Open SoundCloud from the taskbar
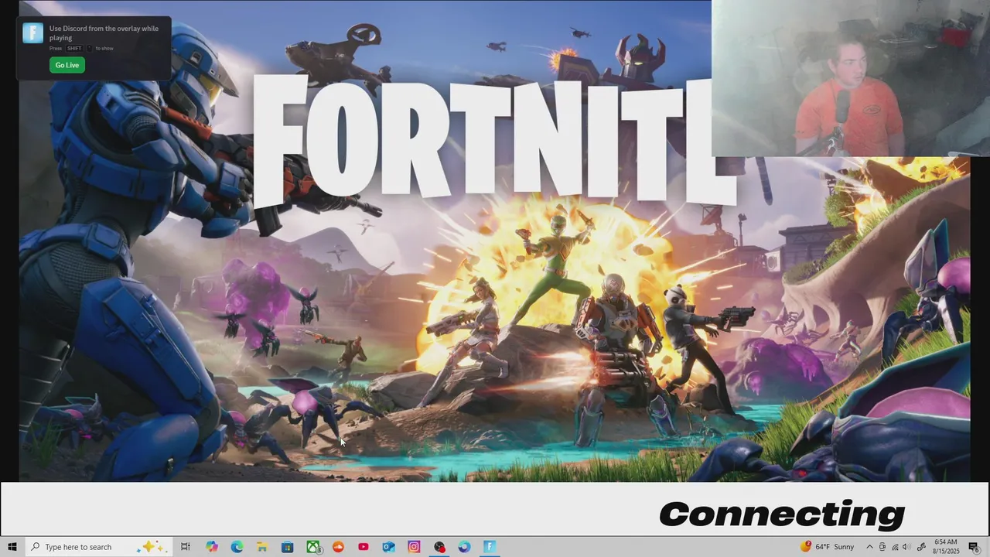990x557 pixels. pos(338,547)
